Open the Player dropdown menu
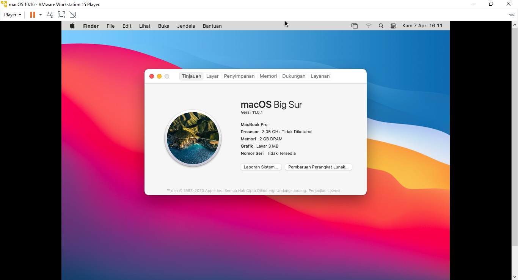This screenshot has width=518, height=280. point(13,15)
